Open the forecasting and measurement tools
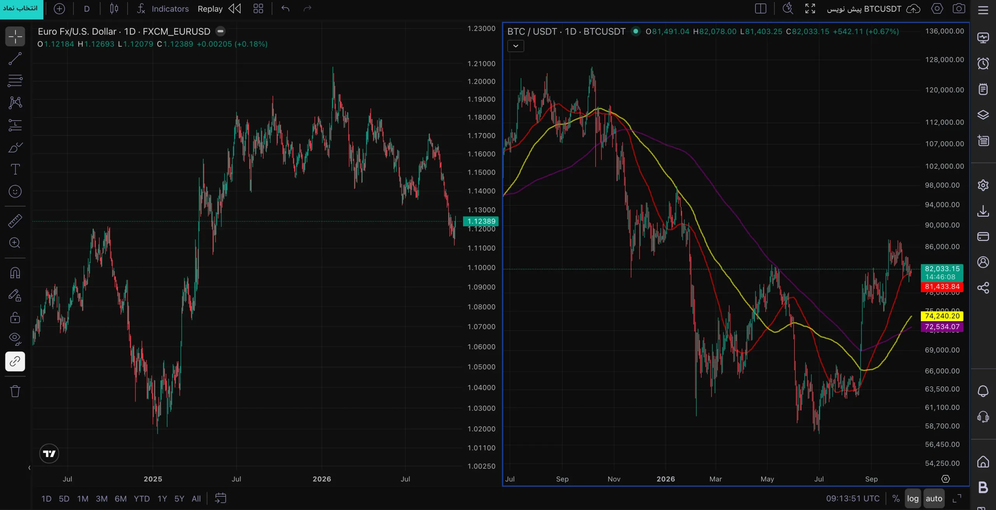The height and width of the screenshot is (510, 996). (x=15, y=125)
